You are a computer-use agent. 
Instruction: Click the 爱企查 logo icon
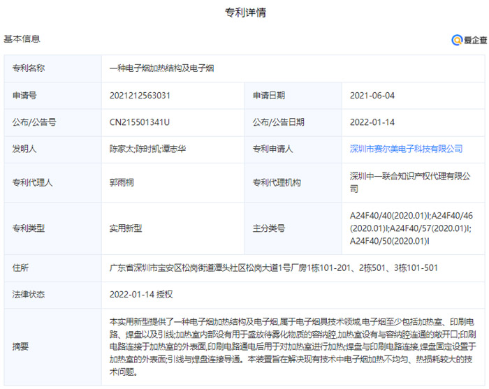457,41
